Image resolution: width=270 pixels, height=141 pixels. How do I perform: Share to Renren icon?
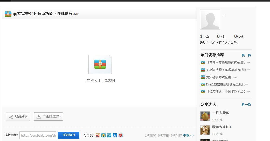[115, 135]
